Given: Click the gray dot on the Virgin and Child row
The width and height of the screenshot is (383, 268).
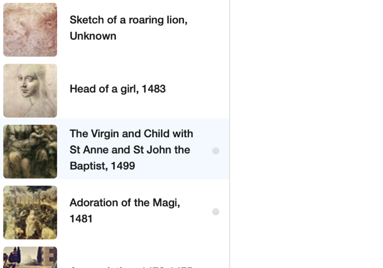Looking at the screenshot, I should (216, 151).
